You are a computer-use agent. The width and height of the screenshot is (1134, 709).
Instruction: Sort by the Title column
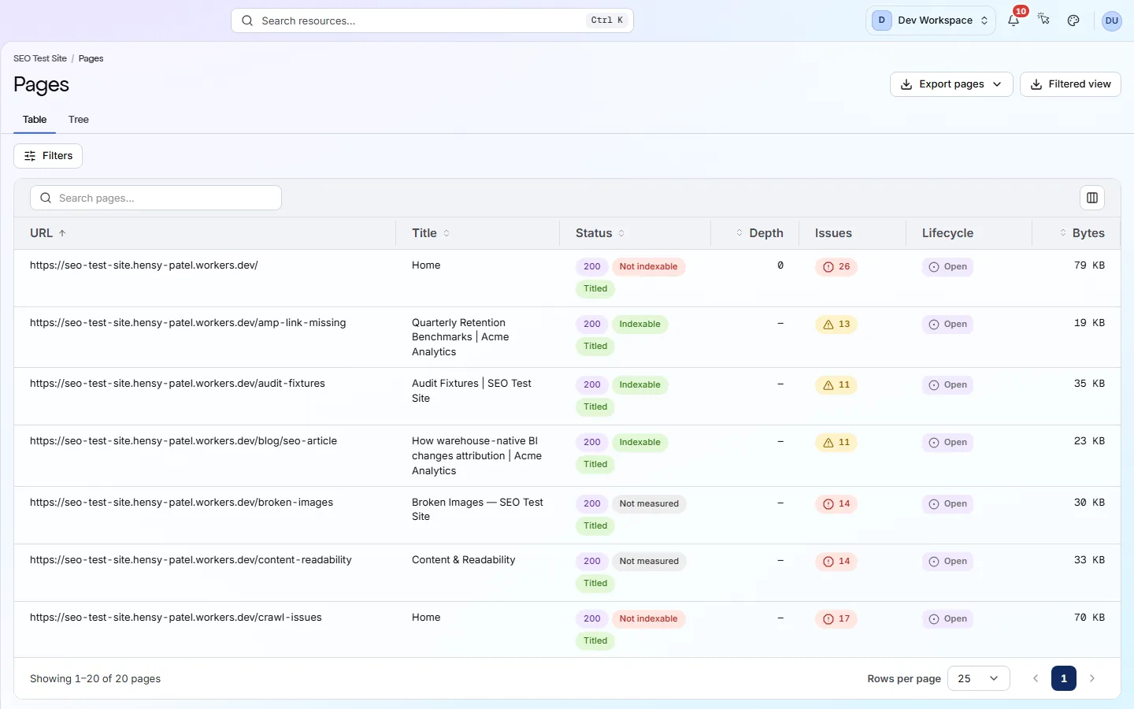(x=431, y=233)
